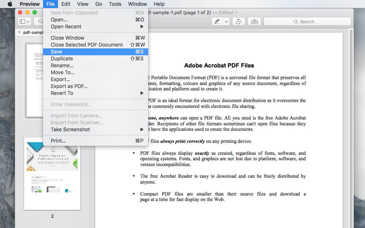Click the Search field

(x=307, y=21)
